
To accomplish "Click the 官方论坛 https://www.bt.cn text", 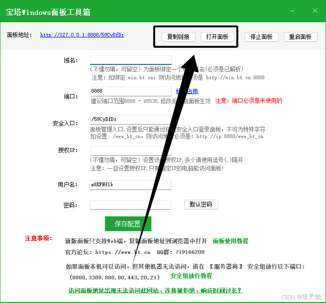I will point(107,252).
